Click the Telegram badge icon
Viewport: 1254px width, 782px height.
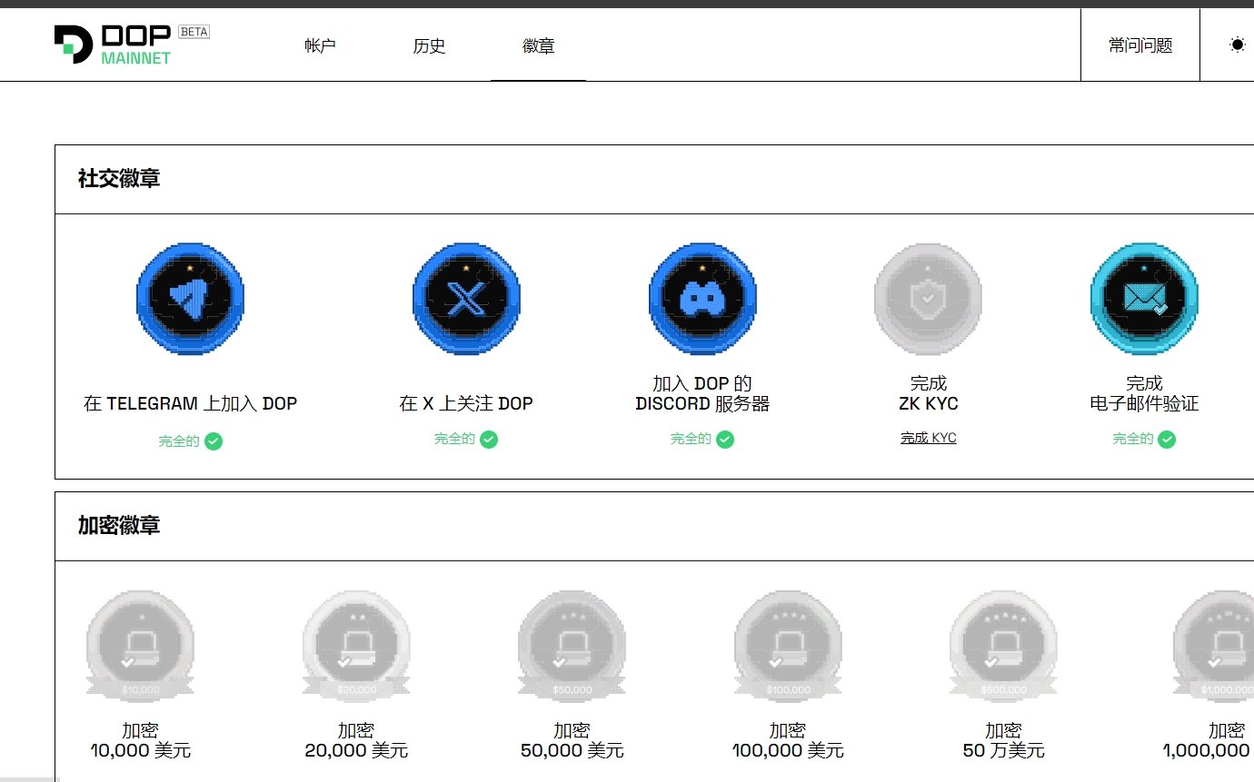click(190, 297)
